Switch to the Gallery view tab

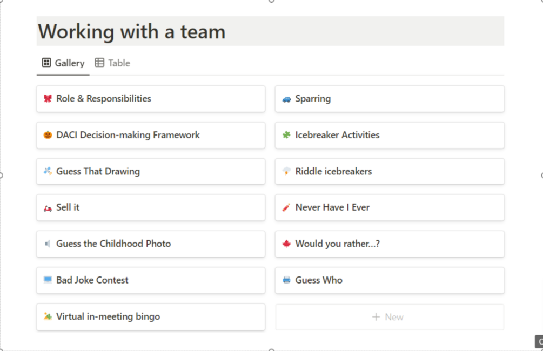[63, 63]
